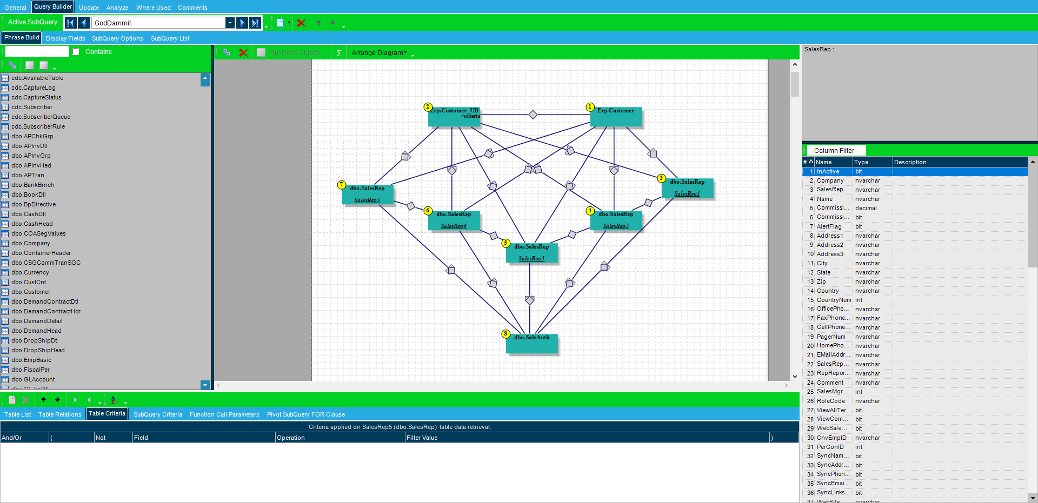Open the Update tab
Screen dimensions: 1038x503
tap(89, 8)
